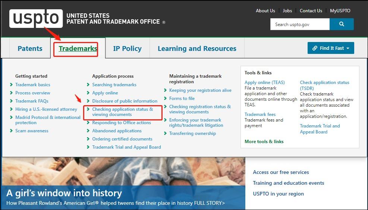Open Scam awareness link

32,131
